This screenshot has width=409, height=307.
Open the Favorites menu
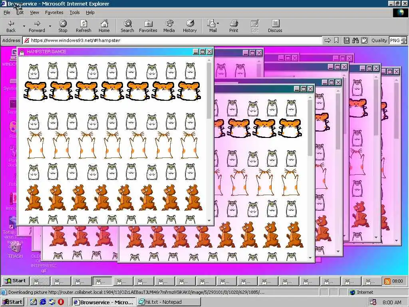click(54, 12)
